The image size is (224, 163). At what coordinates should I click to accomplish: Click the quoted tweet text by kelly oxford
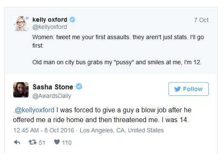(118, 50)
